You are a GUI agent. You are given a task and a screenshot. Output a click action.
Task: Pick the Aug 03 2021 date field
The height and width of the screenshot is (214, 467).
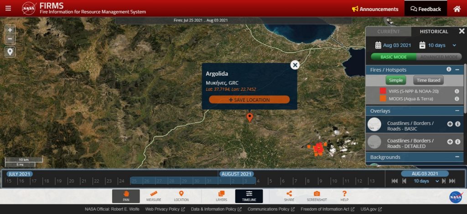click(x=397, y=45)
